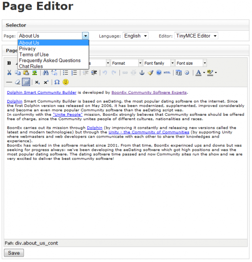Clean up messy code with broom icon
Viewport: 252px width, 262px height.
[x=150, y=72]
